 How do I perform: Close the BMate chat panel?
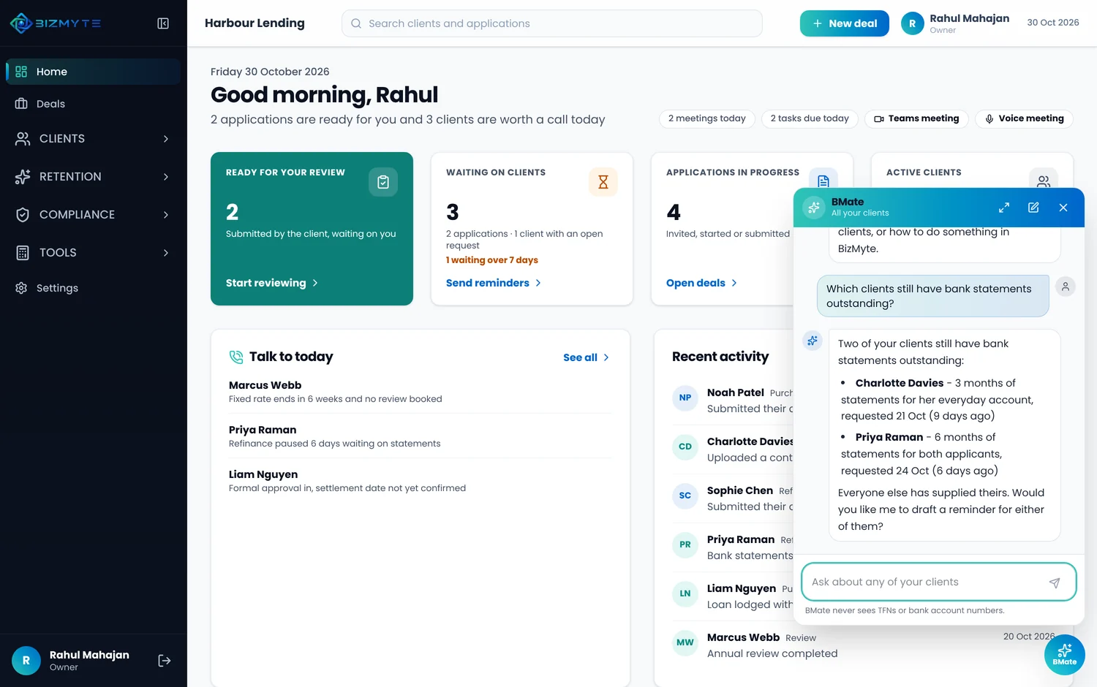(1063, 208)
